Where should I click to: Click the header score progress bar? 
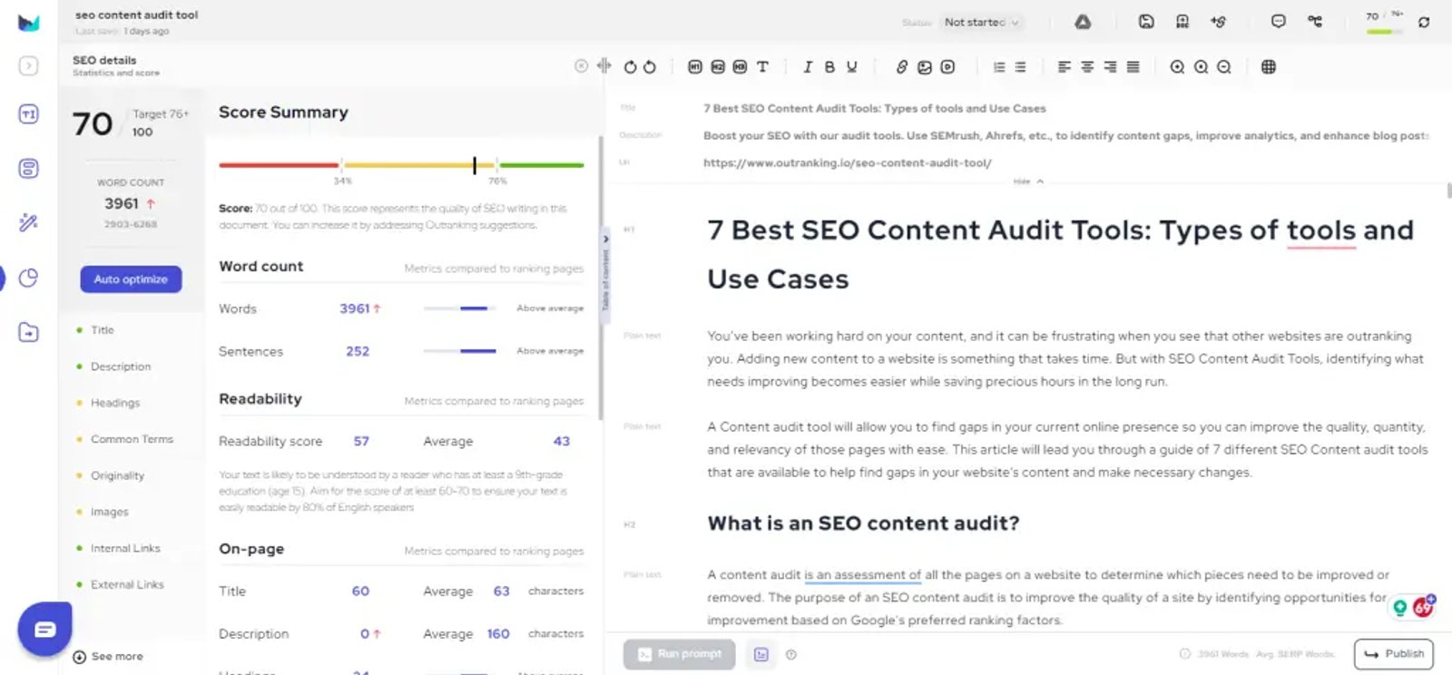(x=1384, y=32)
